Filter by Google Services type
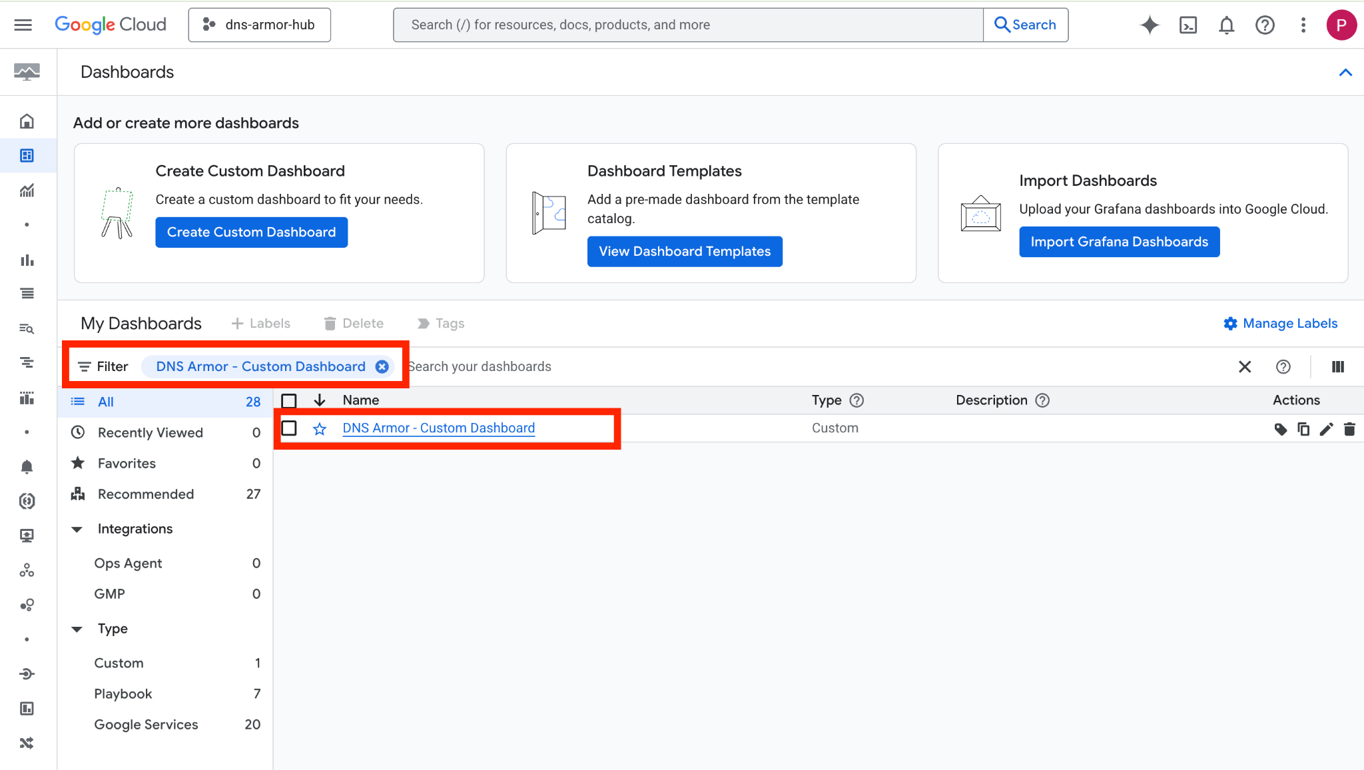This screenshot has width=1364, height=770. 146,724
